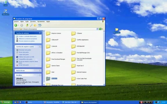Select the ePSXe 1.6 Emulator folder icon
This screenshot has width=167, height=104.
[48, 53]
